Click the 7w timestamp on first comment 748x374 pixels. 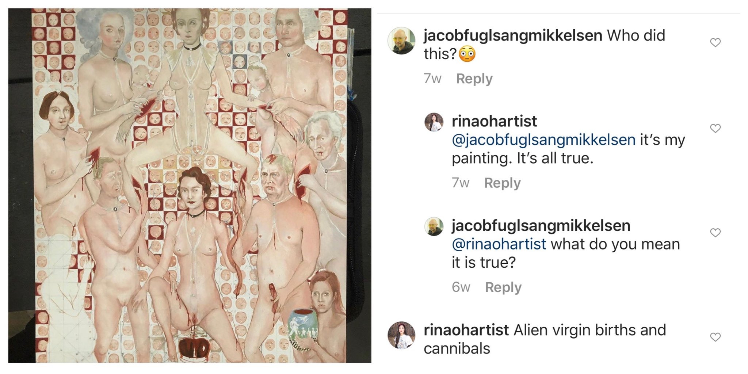[x=432, y=79]
